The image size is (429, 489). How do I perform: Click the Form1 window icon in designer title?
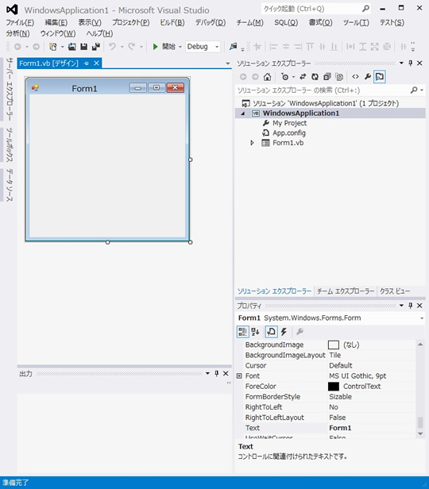pyautogui.click(x=35, y=88)
